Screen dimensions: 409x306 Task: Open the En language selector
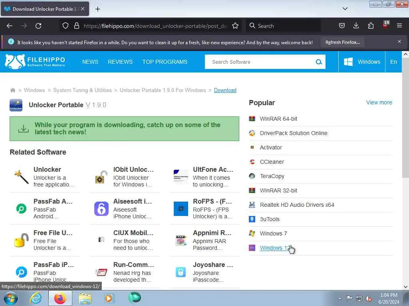(393, 62)
